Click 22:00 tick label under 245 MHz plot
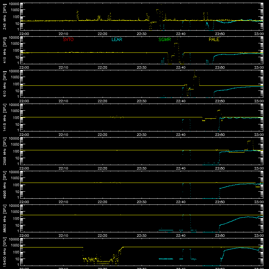Image resolution: width=269 pixels, height=269 pixels. point(24,34)
